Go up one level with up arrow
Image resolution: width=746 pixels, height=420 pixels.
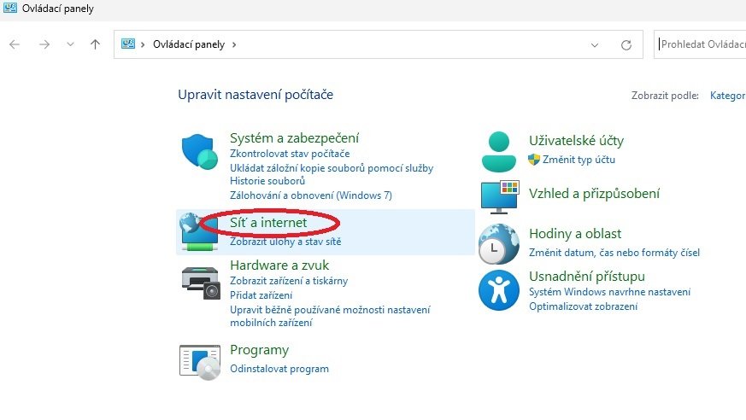click(95, 44)
